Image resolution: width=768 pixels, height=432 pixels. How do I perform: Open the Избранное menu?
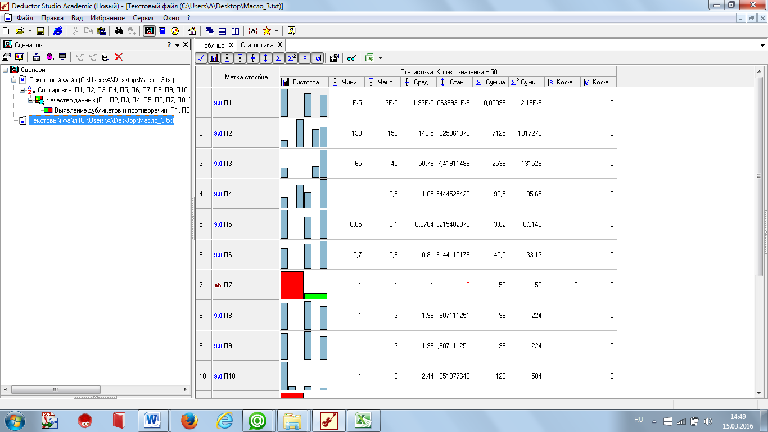107,18
